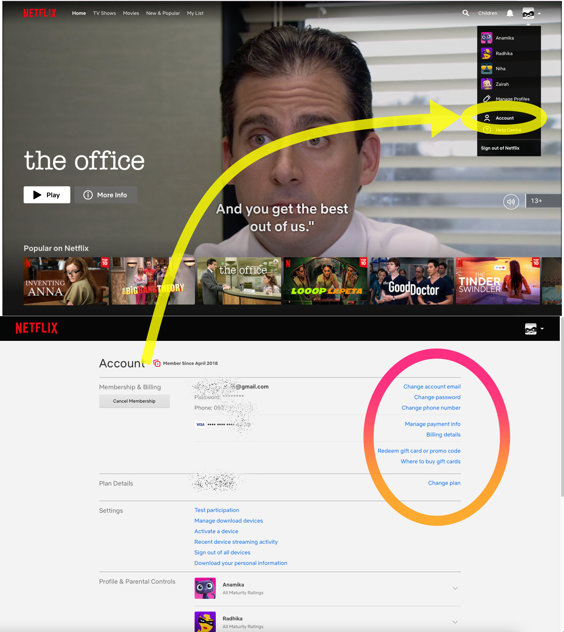
Task: View Recent device streaming activity
Action: click(236, 542)
